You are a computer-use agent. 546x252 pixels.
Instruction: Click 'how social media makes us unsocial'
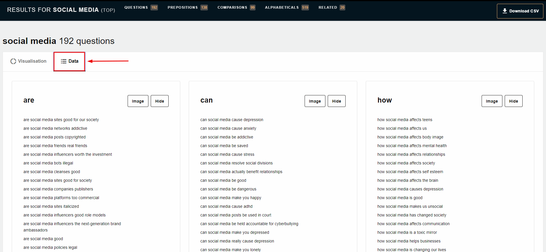click(410, 206)
